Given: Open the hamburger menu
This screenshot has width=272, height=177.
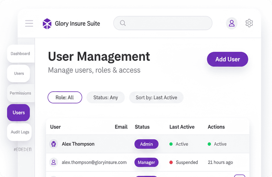Looking at the screenshot, I should (29, 23).
